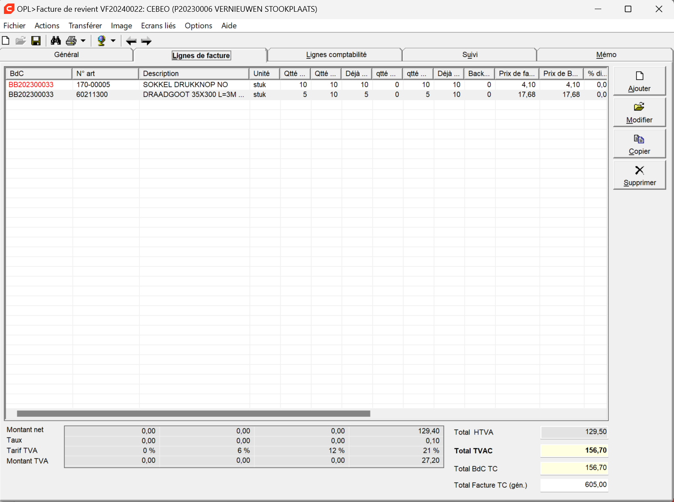Print using the printer toolbar icon
Screen dimensions: 674x502
tap(71, 41)
